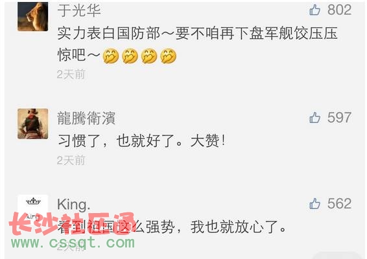
Task: Click the first thinking-face emoji
Action: (x=111, y=56)
